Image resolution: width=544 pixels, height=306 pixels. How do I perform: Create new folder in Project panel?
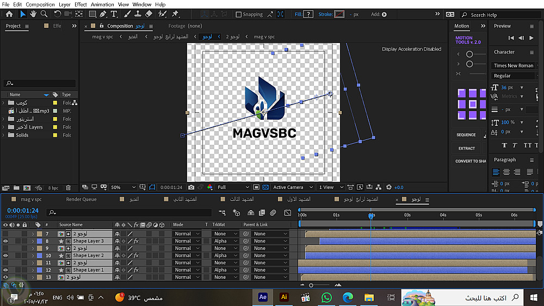coord(16,188)
